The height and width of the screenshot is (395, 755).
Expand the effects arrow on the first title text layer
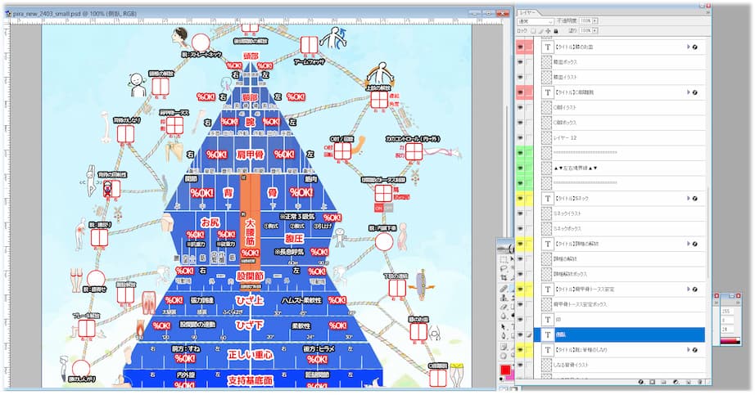pos(688,47)
